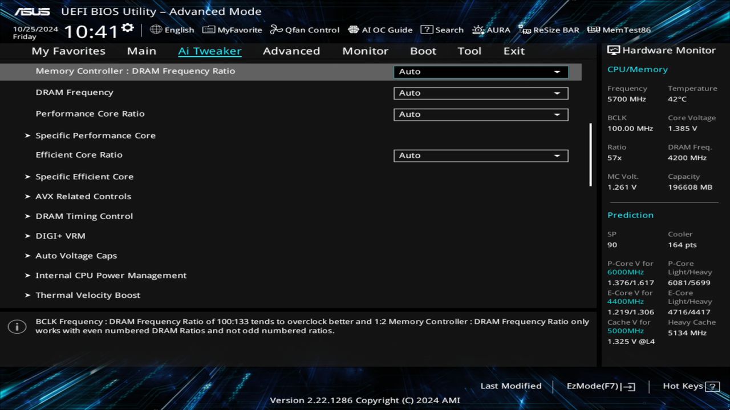Expand DRAM Timing Control section
This screenshot has width=730, height=410.
tap(84, 216)
